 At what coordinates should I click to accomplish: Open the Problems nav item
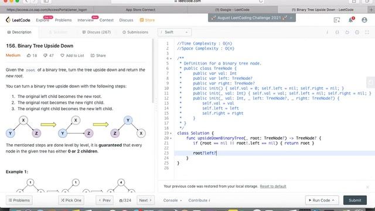pos(63,20)
